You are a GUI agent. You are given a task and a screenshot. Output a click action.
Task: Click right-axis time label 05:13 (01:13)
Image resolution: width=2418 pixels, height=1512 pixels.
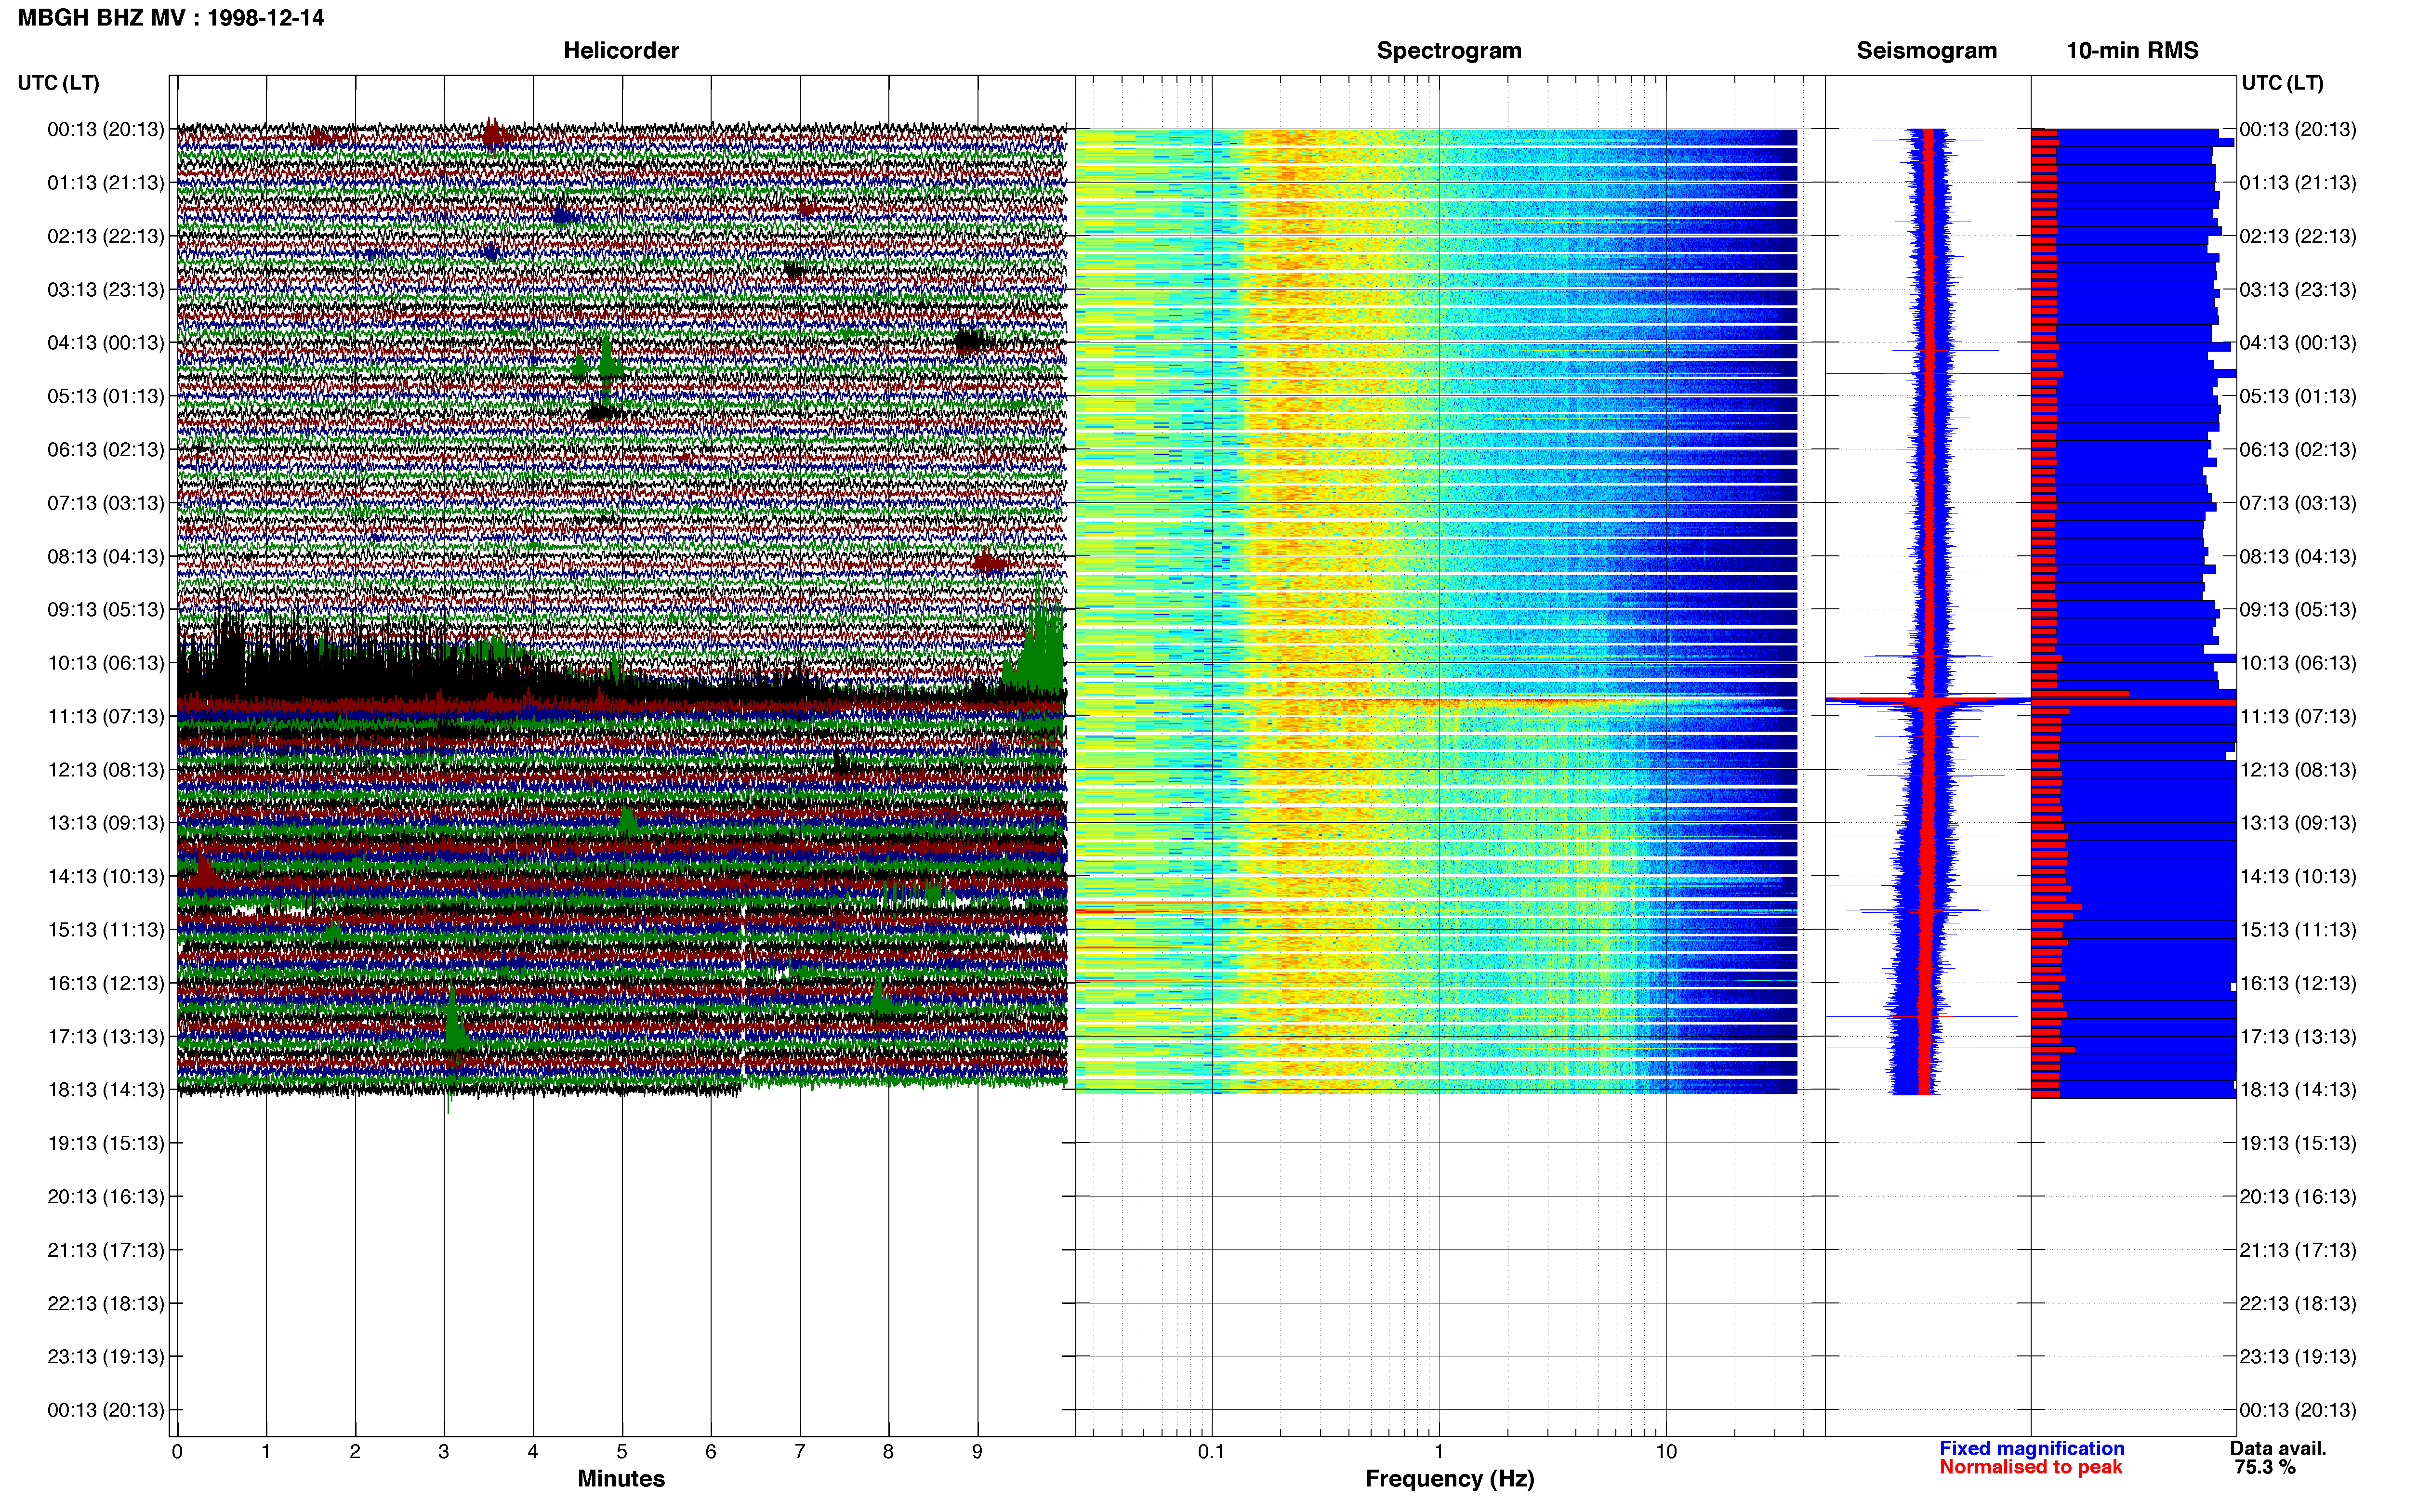pyautogui.click(x=2298, y=396)
